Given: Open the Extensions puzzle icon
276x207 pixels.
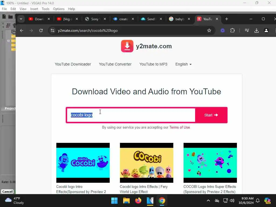Looking at the screenshot, I should pyautogui.click(x=232, y=30).
